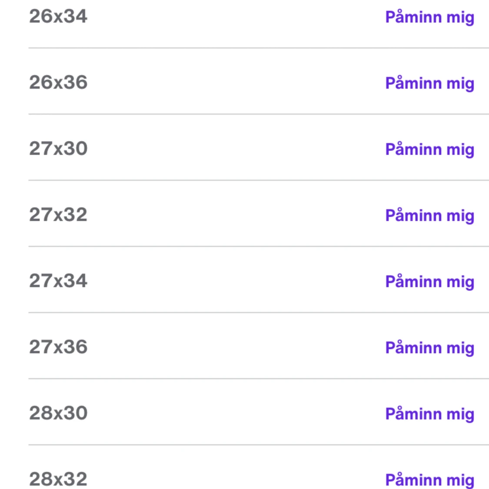Viewport: 489px width, 489px height.
Task: Request a reminder for size 27x30
Action: click(429, 150)
